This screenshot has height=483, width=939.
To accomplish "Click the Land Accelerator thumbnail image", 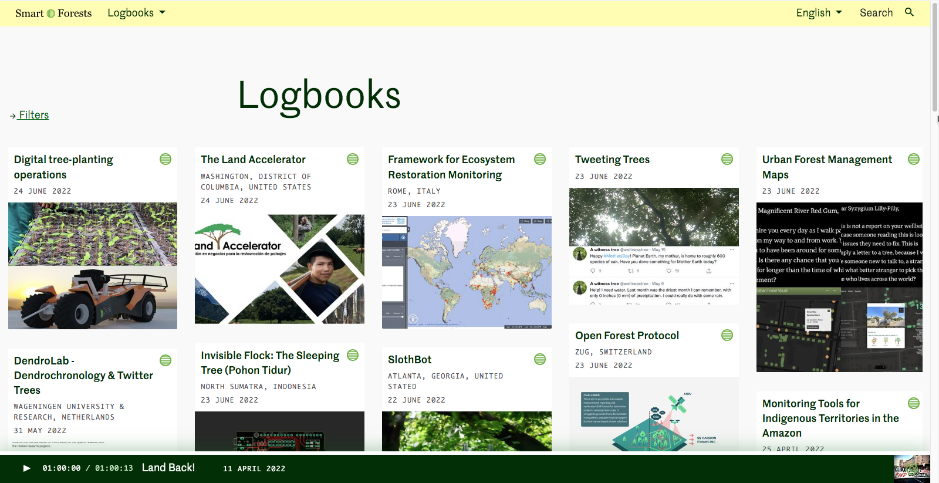I will 279,269.
